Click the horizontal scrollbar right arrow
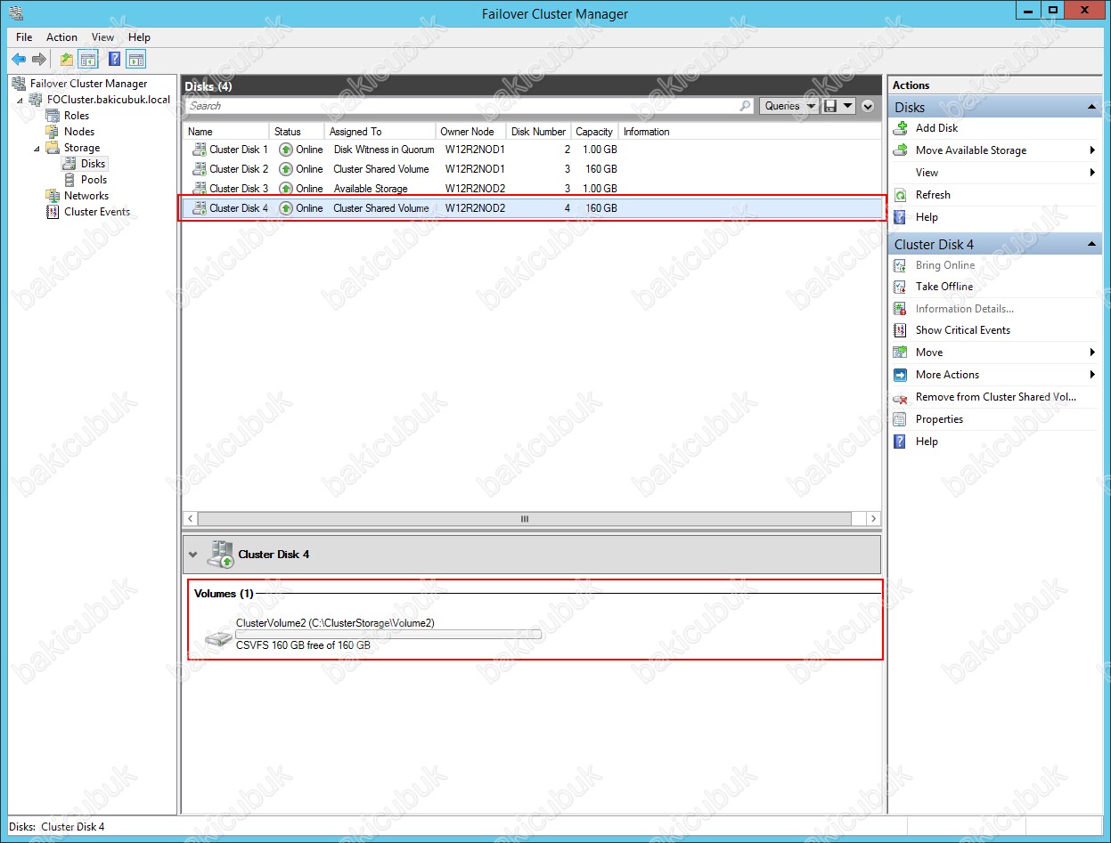 (x=873, y=518)
